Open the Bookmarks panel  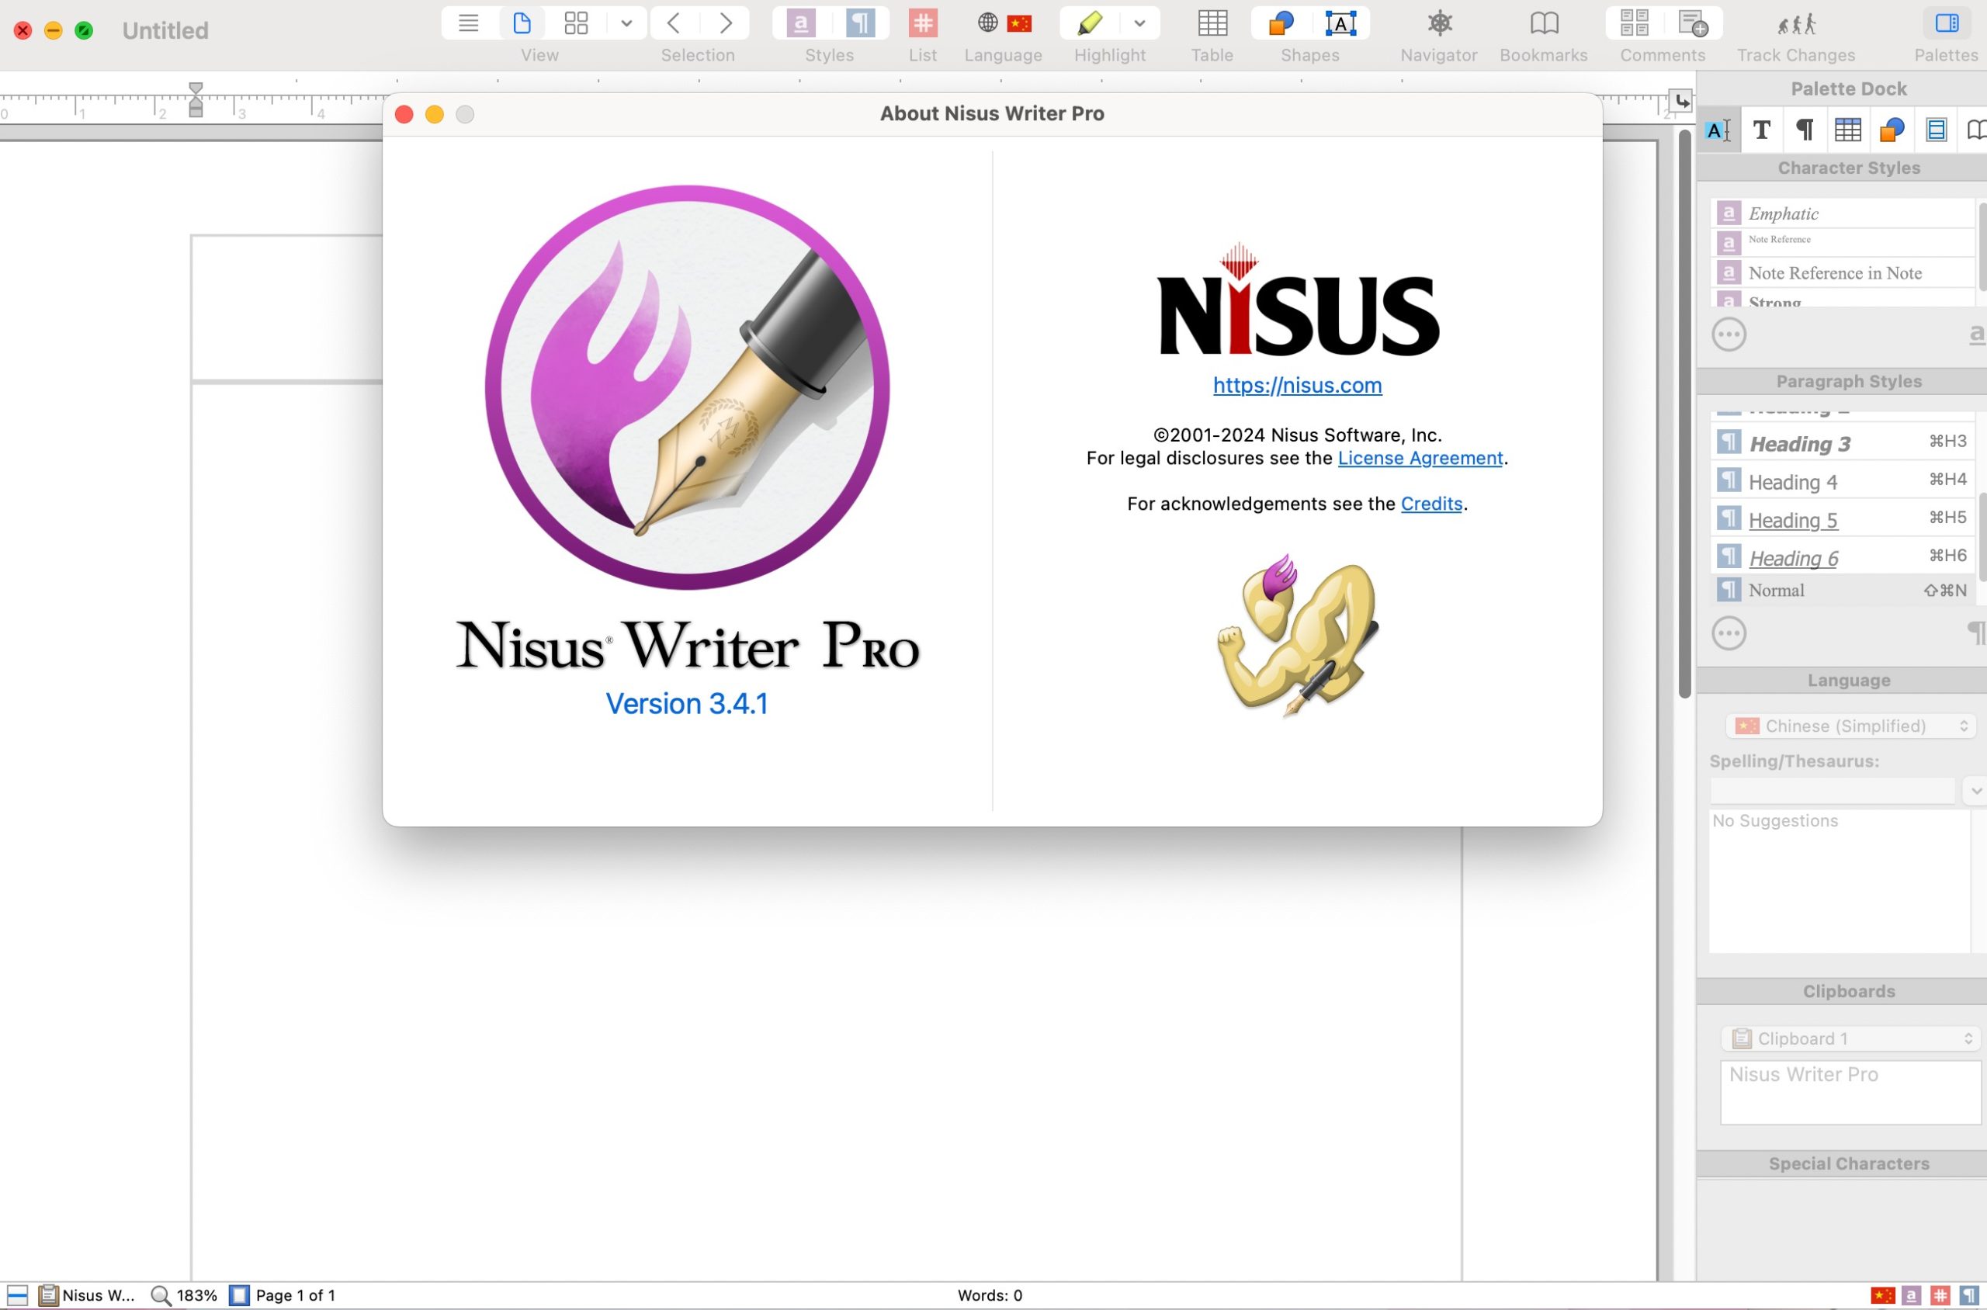tap(1543, 23)
